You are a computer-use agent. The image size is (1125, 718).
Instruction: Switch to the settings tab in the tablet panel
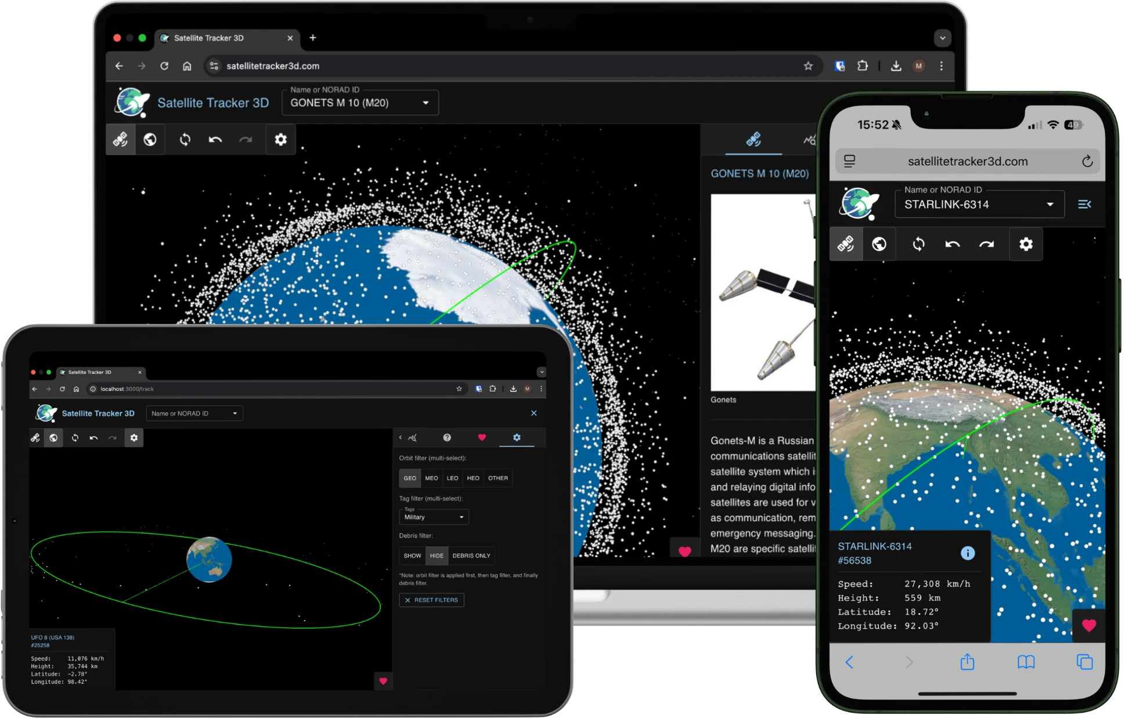(x=517, y=438)
